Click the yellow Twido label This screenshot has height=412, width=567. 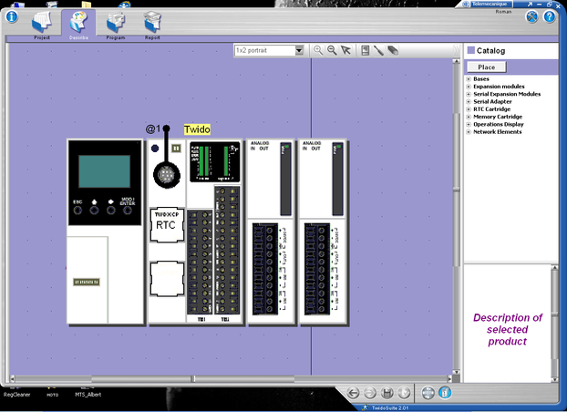point(197,129)
